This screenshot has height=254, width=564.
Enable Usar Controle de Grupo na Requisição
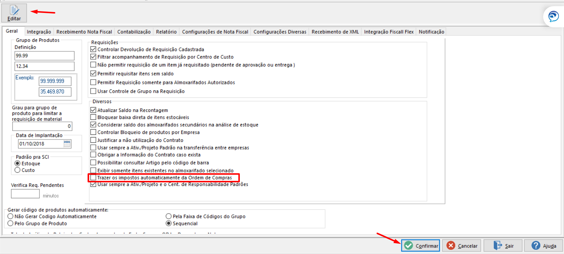pos(93,91)
